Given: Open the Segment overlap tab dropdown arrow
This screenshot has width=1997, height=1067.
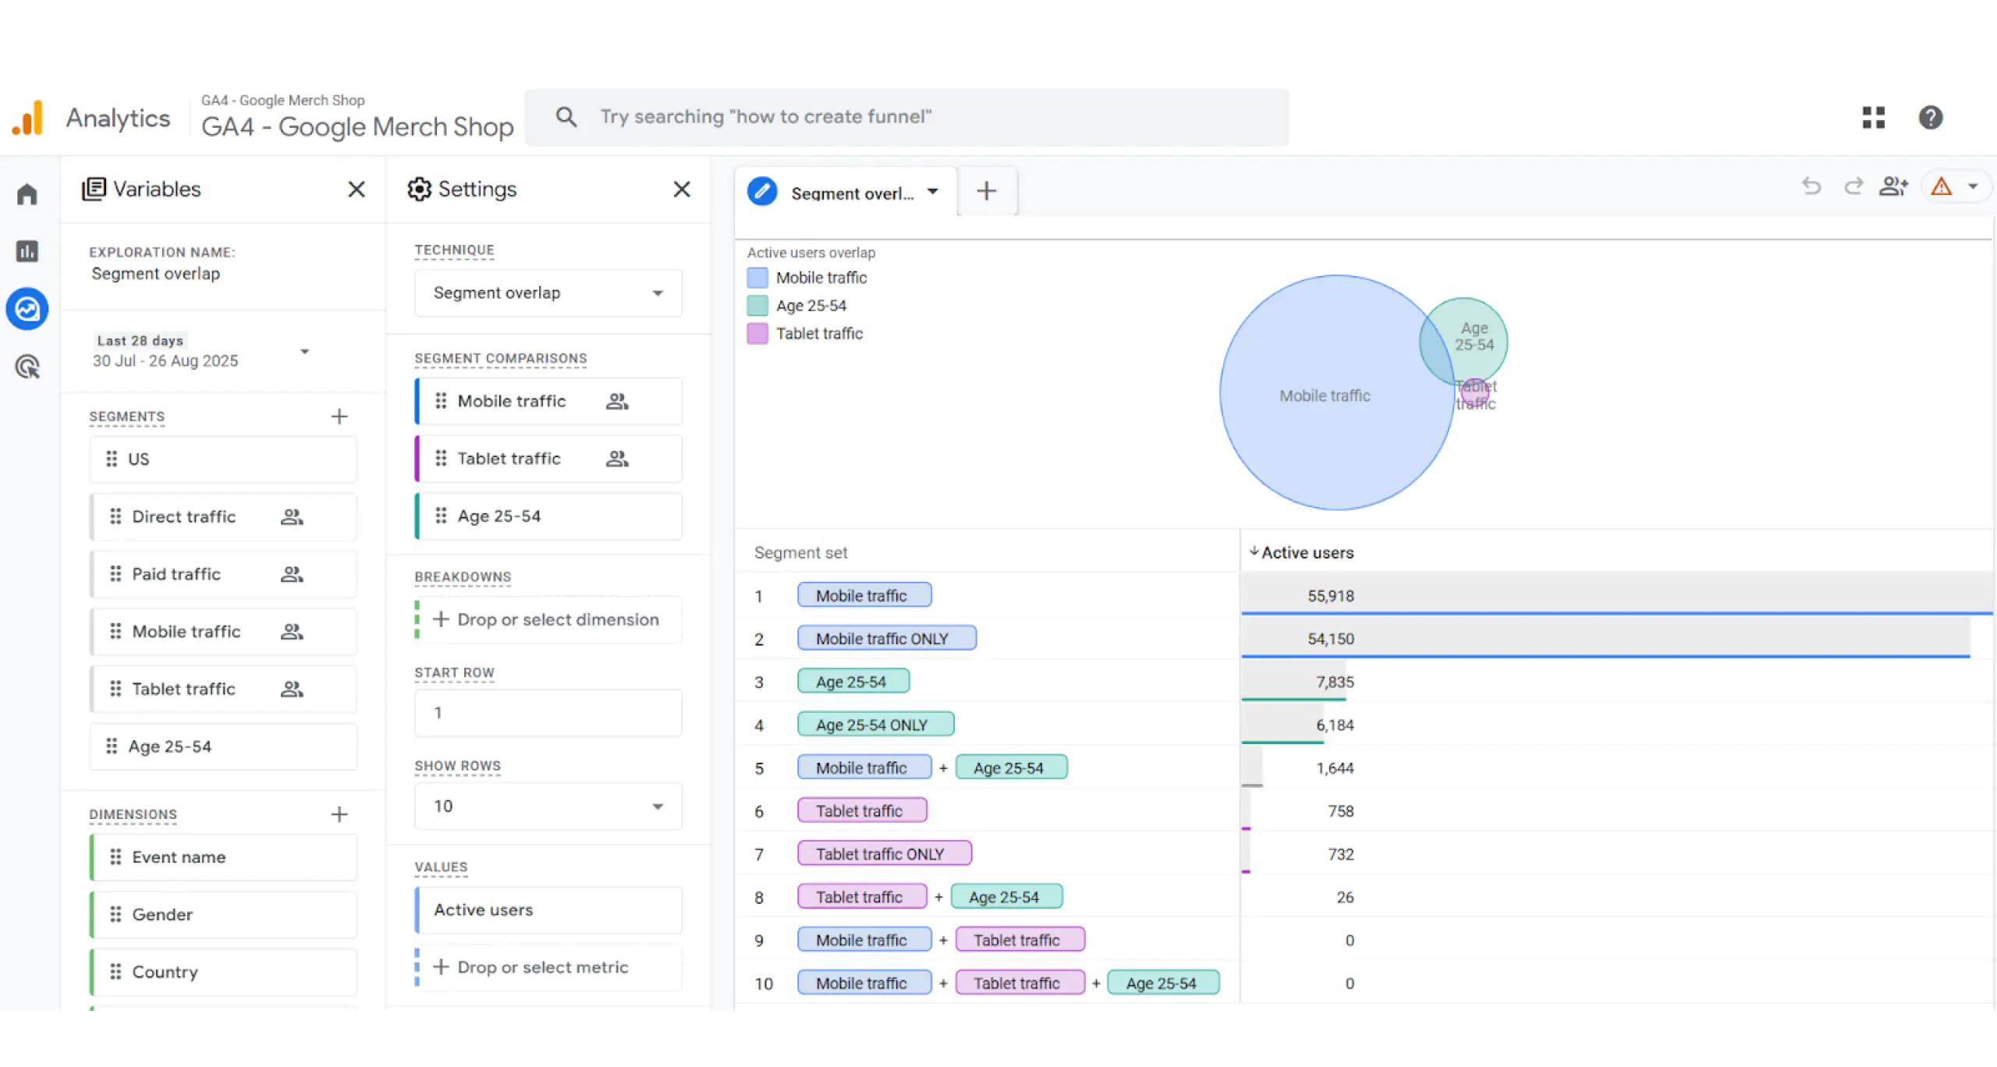Looking at the screenshot, I should pos(933,192).
